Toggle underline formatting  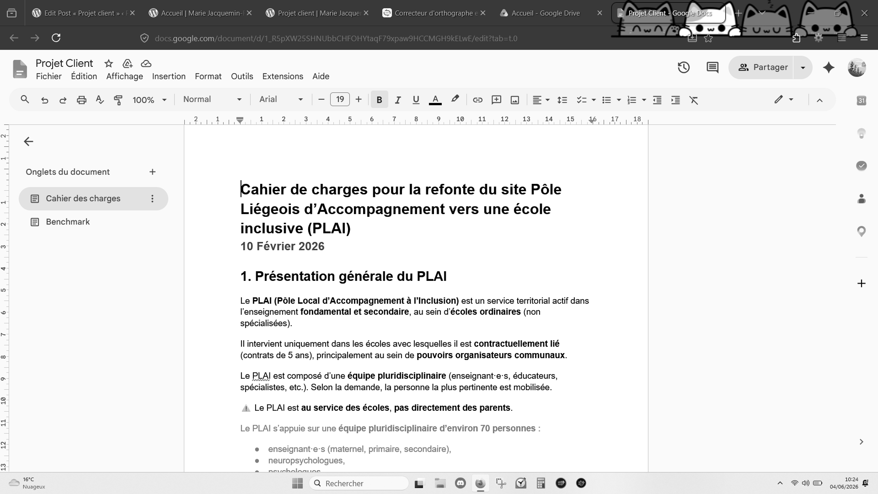click(x=416, y=100)
